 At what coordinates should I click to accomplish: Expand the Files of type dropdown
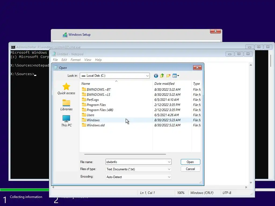point(169,169)
